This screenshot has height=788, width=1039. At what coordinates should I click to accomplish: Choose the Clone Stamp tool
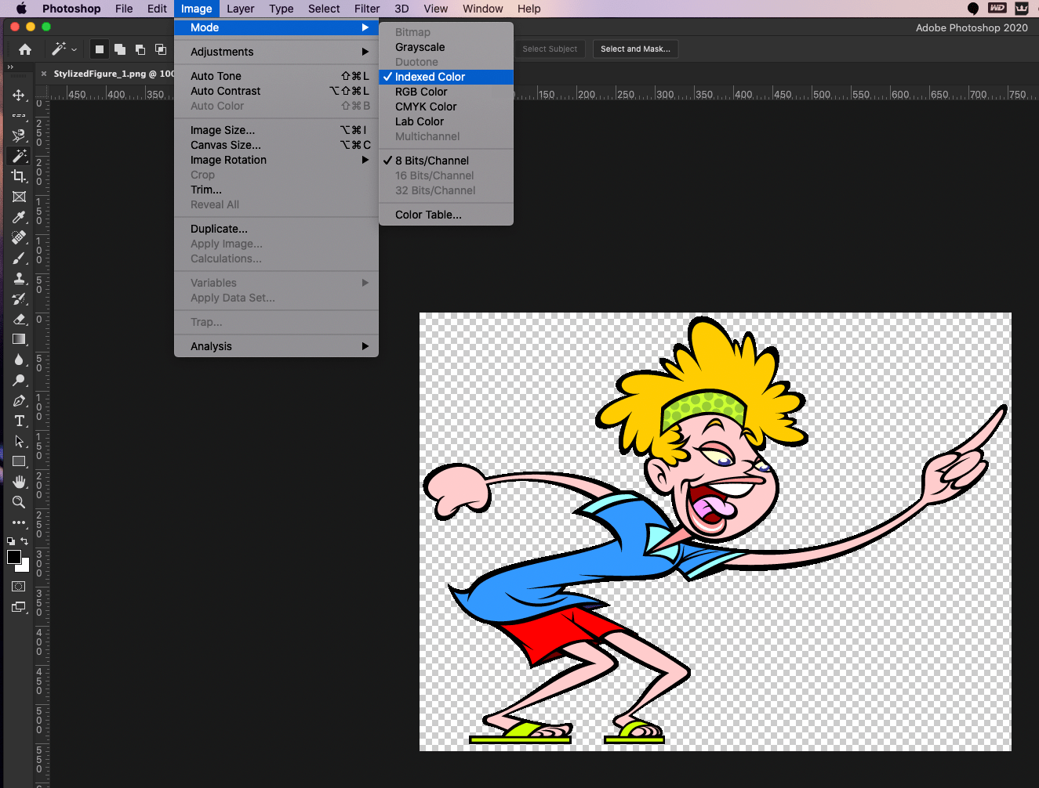pyautogui.click(x=19, y=278)
